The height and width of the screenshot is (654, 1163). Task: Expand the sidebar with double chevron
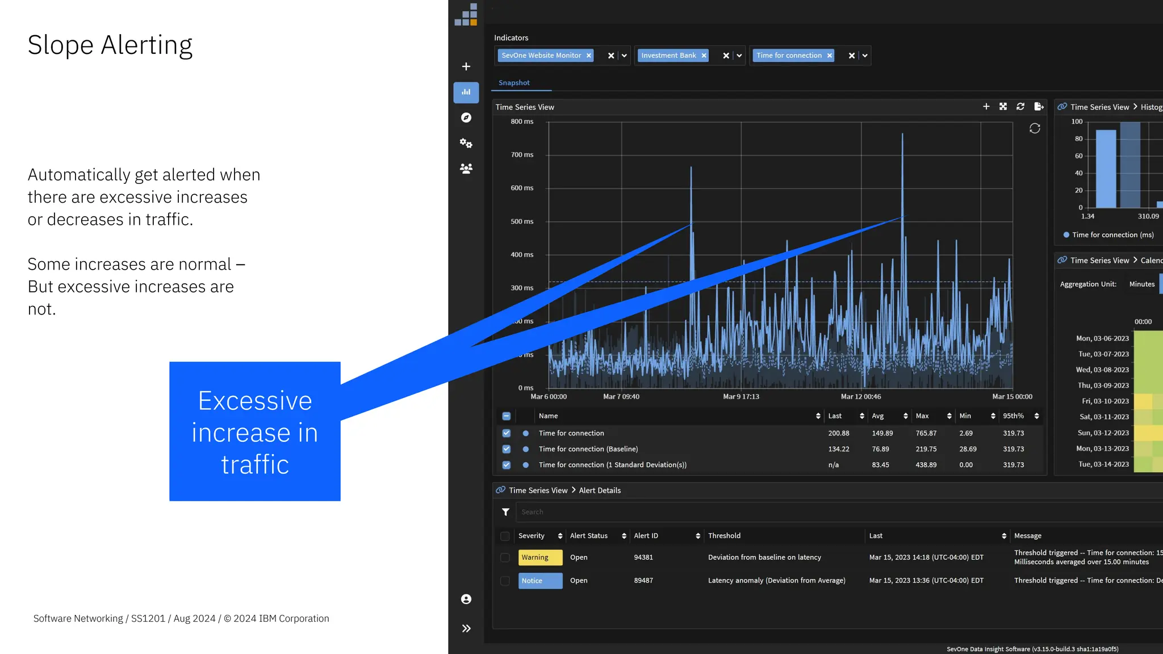point(466,628)
